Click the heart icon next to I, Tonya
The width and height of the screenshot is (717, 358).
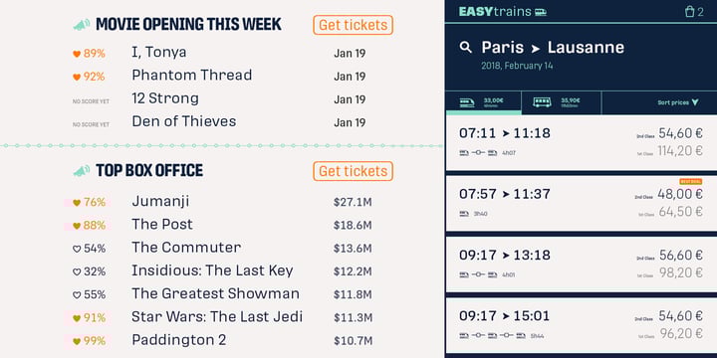click(77, 54)
